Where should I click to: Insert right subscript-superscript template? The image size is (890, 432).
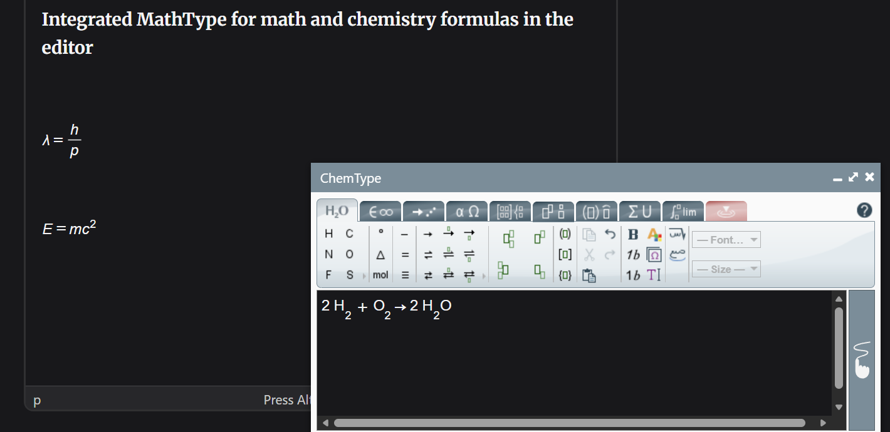508,239
